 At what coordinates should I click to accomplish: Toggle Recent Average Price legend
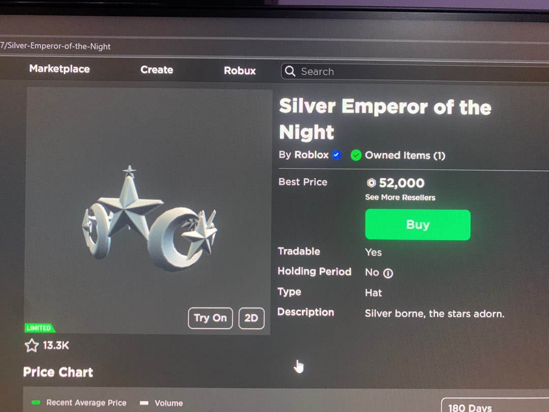pos(79,402)
